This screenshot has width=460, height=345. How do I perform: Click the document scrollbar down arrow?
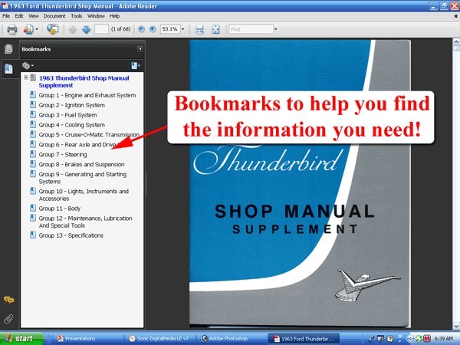tap(456, 326)
